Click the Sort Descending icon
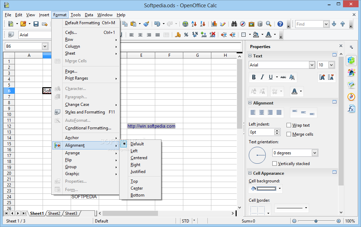Screen dimensions: 361x227 click(203, 24)
